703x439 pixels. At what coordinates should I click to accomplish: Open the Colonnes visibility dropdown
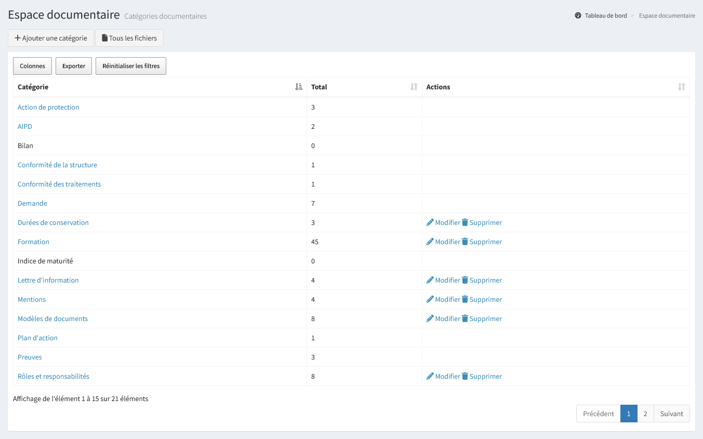click(x=32, y=66)
